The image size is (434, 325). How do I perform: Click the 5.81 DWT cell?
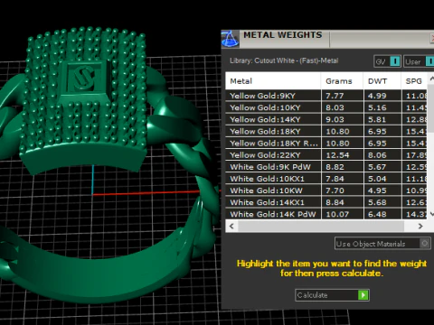coord(382,119)
